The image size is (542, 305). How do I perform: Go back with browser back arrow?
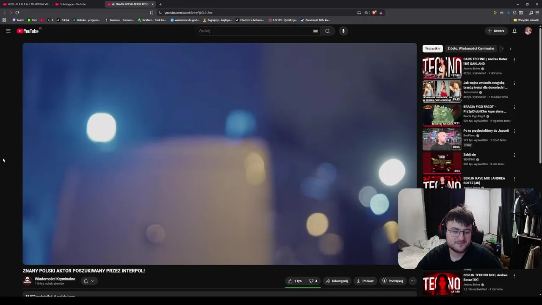(x=5, y=13)
